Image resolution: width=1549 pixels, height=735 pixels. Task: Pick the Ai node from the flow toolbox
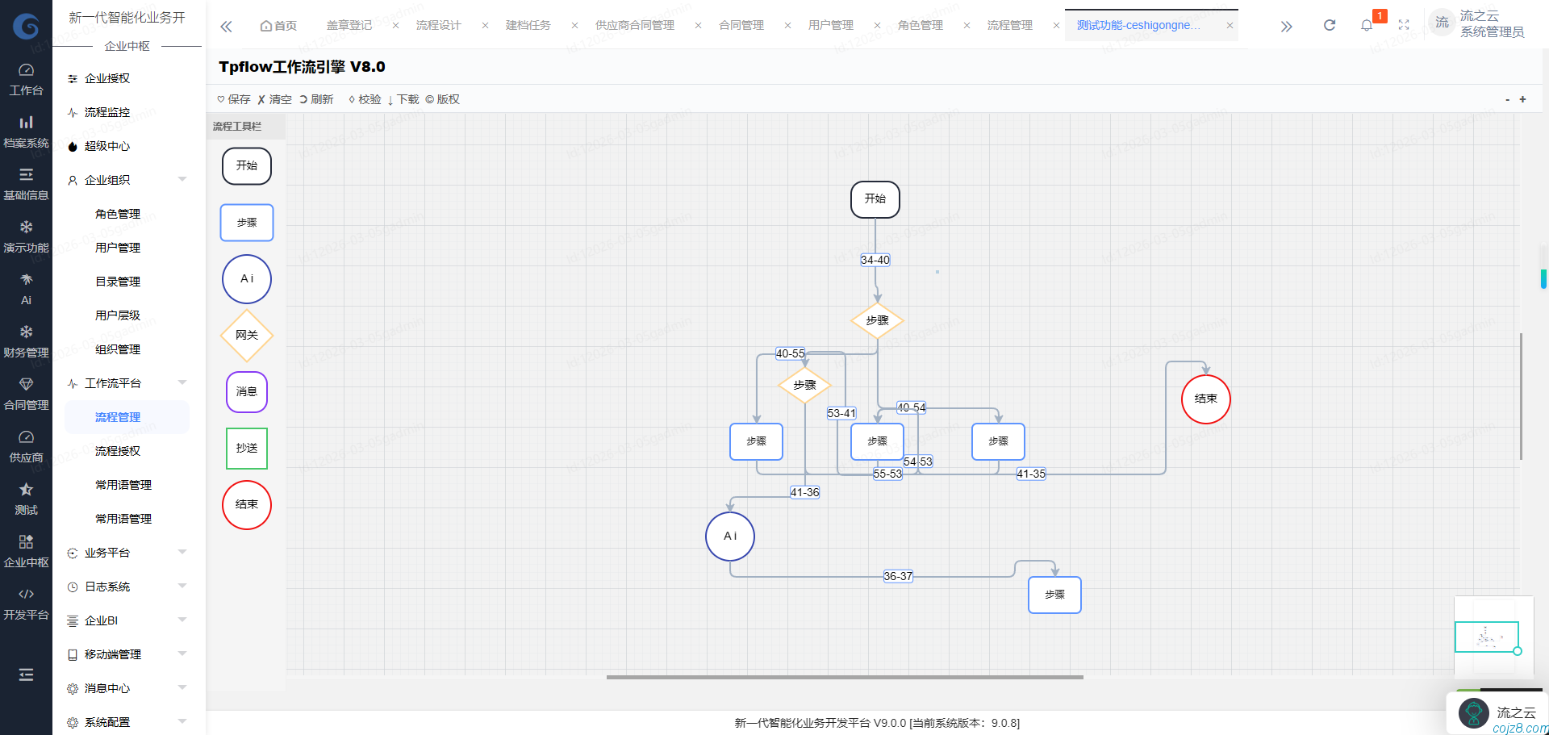pyautogui.click(x=246, y=279)
